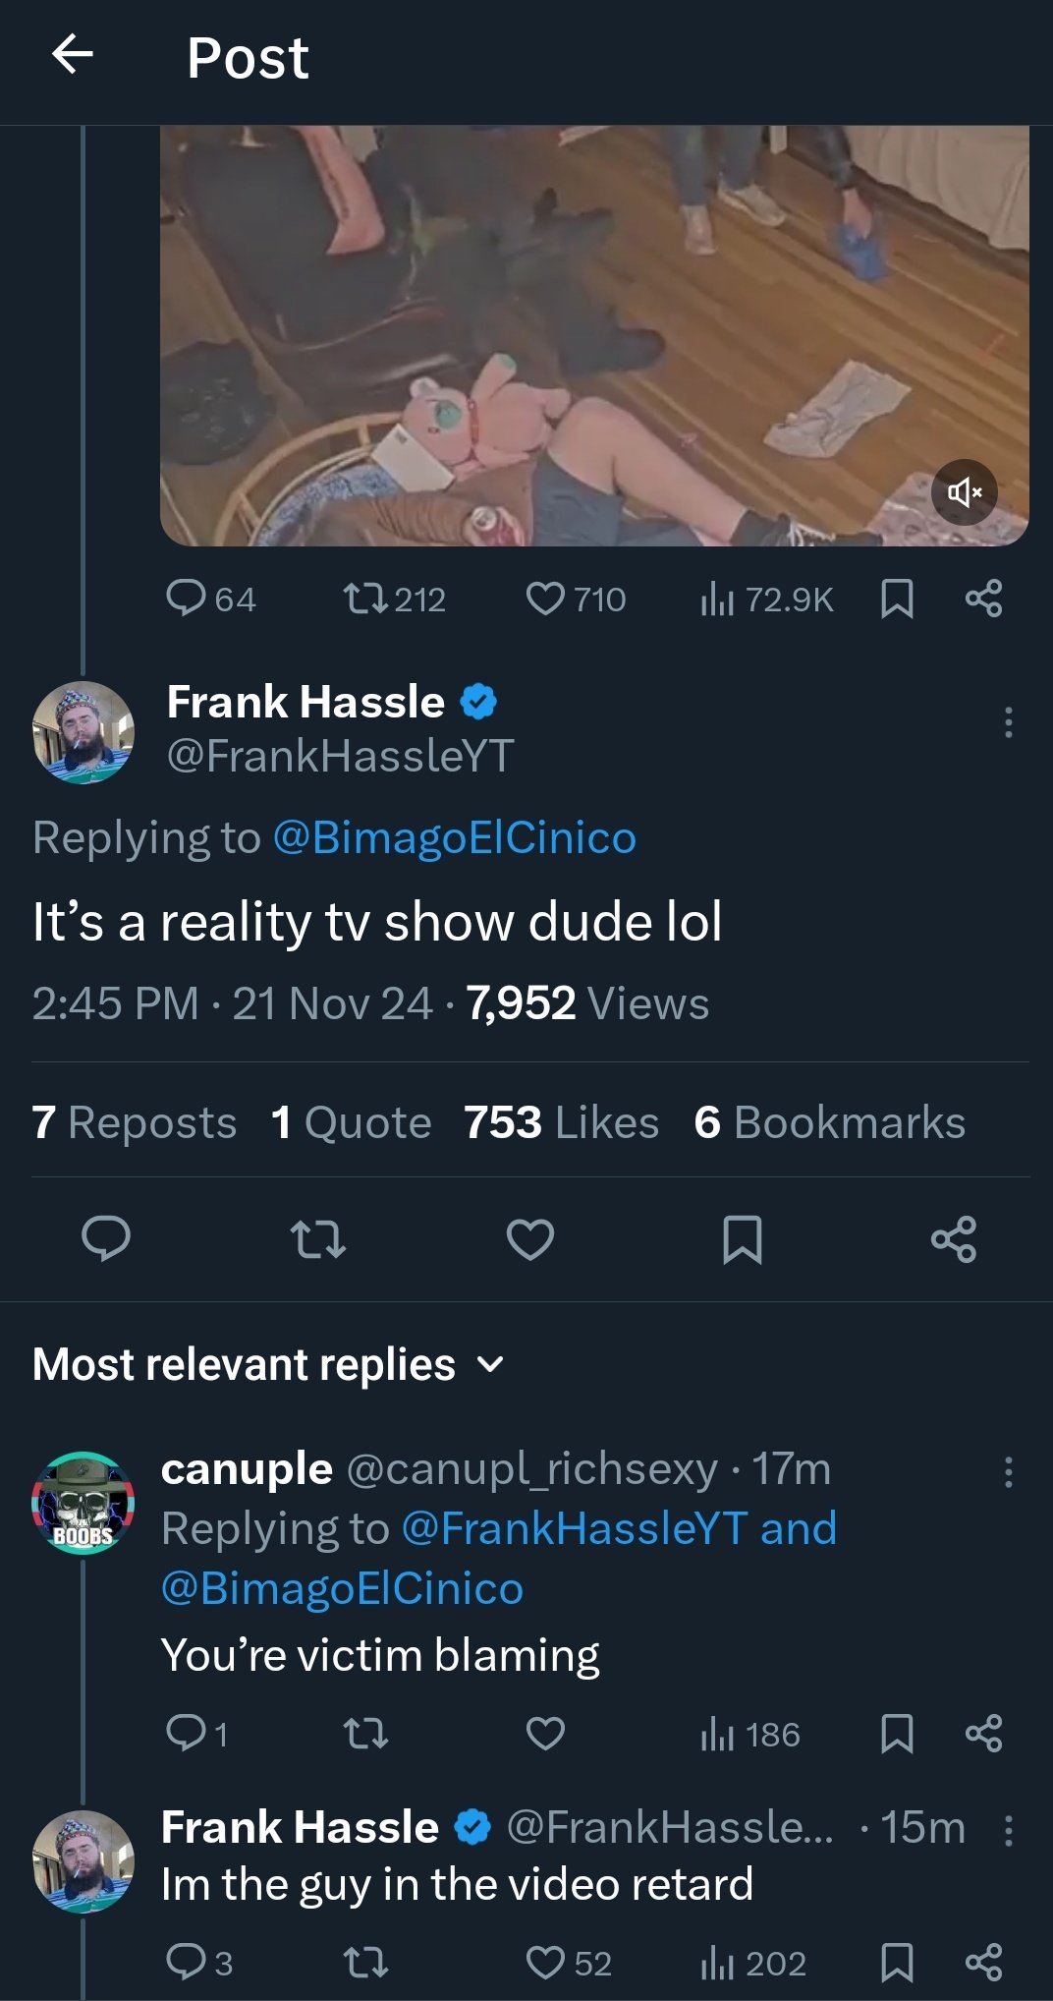
Task: Expand Most relevant replies sort dropdown
Action: pos(268,1364)
